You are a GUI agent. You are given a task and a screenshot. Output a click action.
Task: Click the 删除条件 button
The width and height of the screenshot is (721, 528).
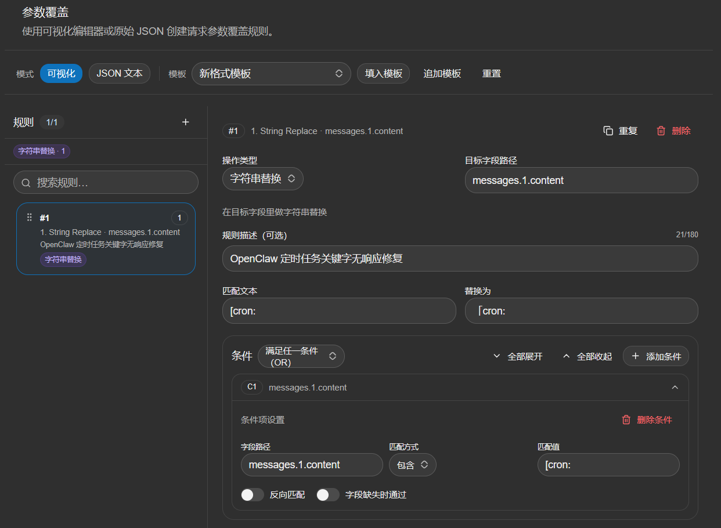pyautogui.click(x=647, y=419)
